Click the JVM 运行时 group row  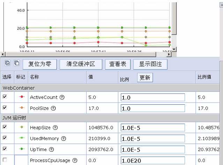[x=110, y=118]
